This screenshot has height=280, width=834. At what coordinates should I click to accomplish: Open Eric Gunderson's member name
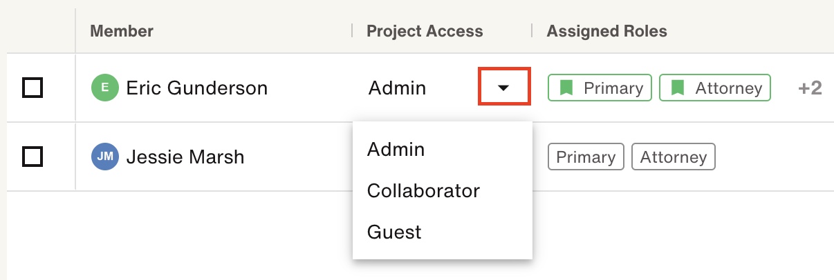[x=196, y=88]
